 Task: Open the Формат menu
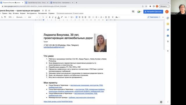pyautogui.click(x=23, y=13)
